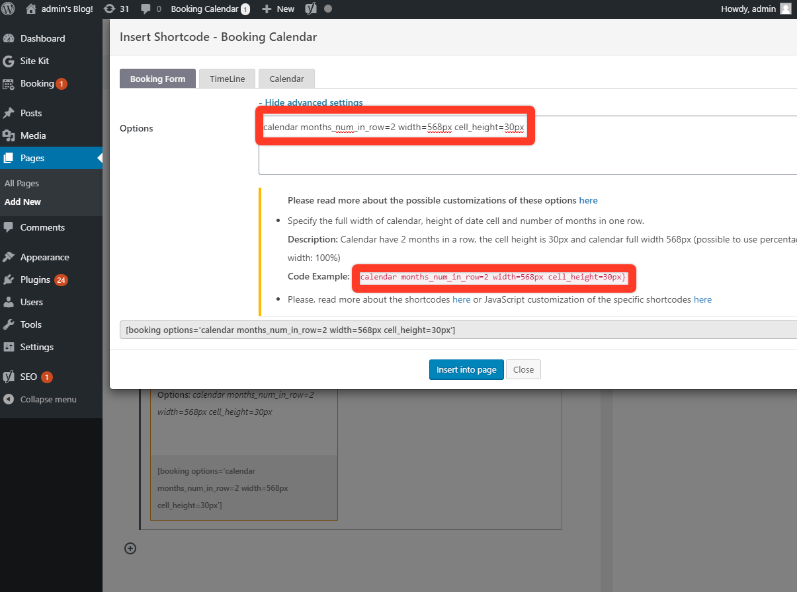
Task: Open Appearance menu
Action: click(51, 257)
